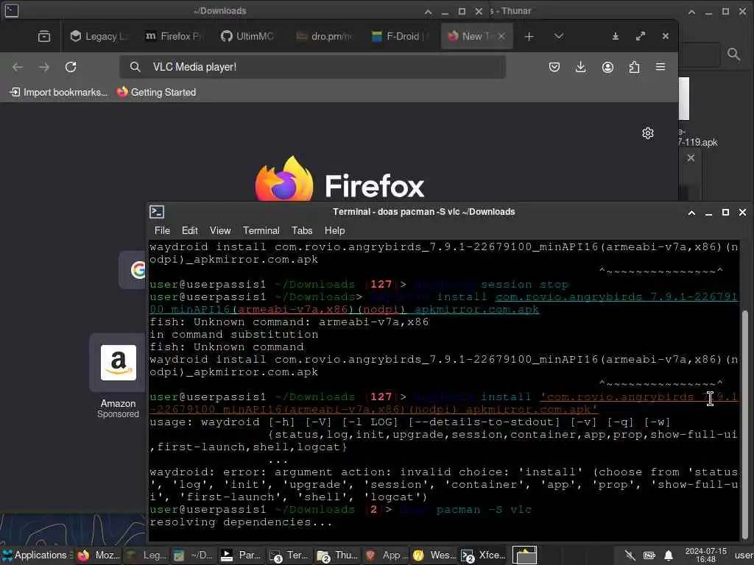Close the New Tab tab
Screen dimensions: 754x565
pyautogui.click(x=501, y=36)
